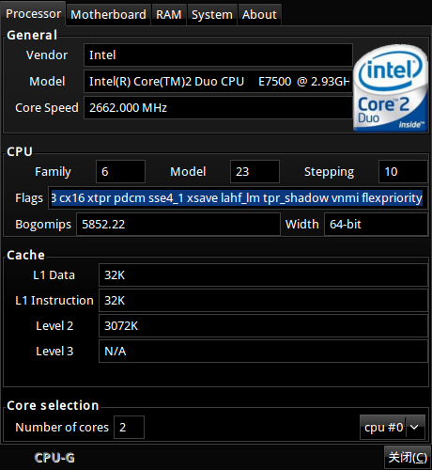Click the Model field with E7500
432x470 pixels.
pyautogui.click(x=218, y=82)
